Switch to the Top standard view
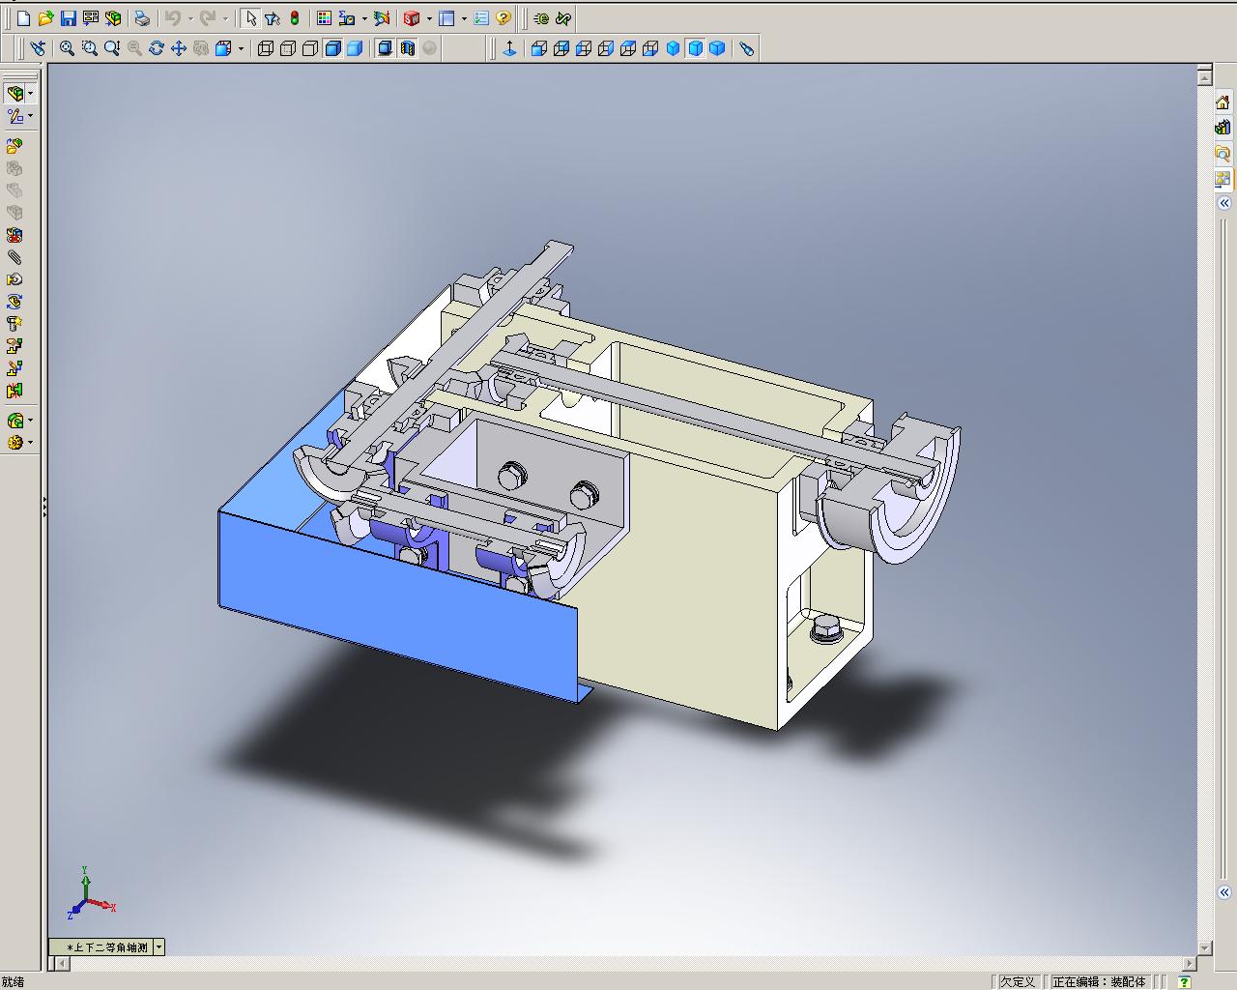Viewport: 1237px width, 990px height. point(628,48)
